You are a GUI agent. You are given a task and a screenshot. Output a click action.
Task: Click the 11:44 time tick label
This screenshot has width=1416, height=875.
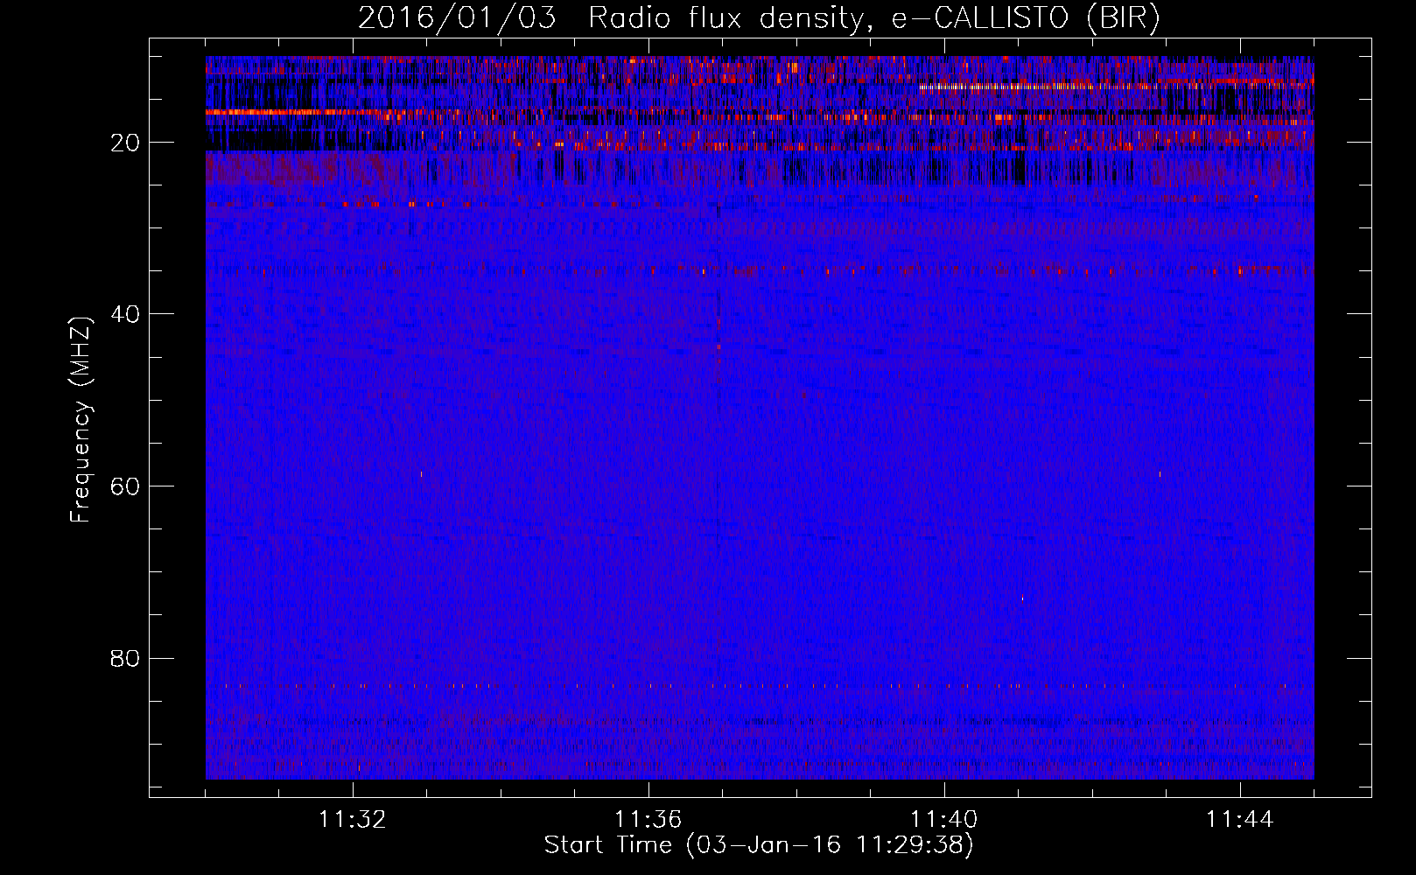(1240, 820)
